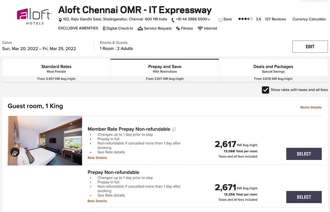The height and width of the screenshot is (212, 330).
Task: Click the member rate tag icon
Action: pyautogui.click(x=174, y=130)
